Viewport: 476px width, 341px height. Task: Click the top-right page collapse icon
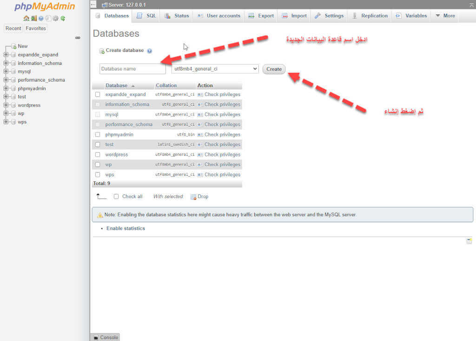(472, 5)
